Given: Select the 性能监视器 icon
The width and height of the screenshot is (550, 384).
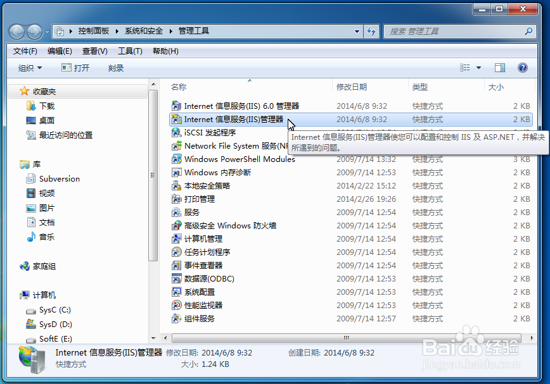Looking at the screenshot, I should pyautogui.click(x=176, y=306).
